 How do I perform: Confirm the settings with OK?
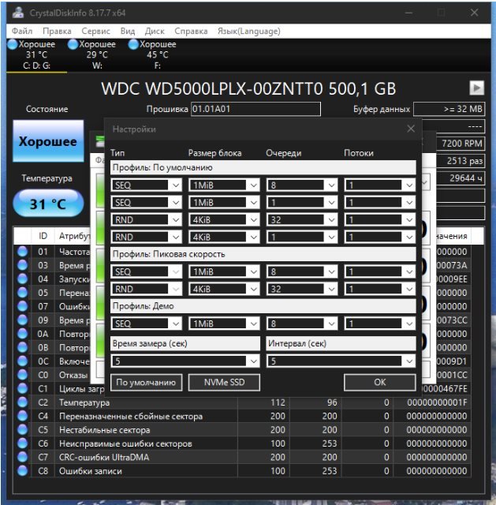point(380,382)
